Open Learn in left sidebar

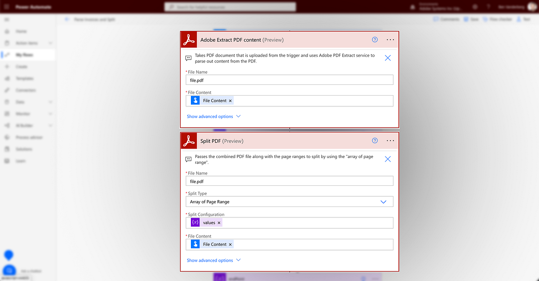point(21,161)
